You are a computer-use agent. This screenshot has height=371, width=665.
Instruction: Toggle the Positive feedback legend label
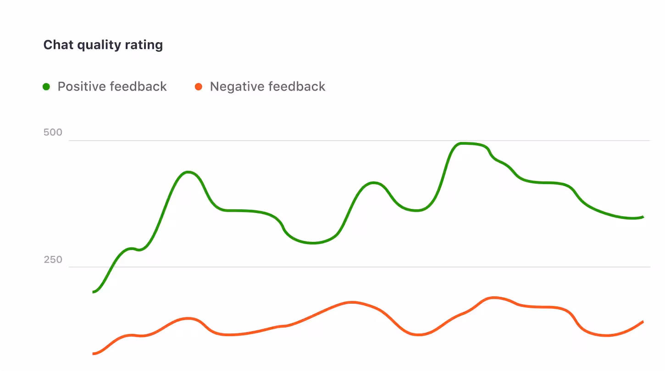point(112,87)
